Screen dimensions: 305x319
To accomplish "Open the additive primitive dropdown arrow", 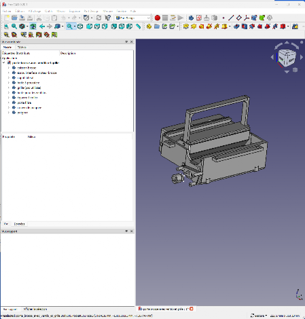I will [230, 26].
